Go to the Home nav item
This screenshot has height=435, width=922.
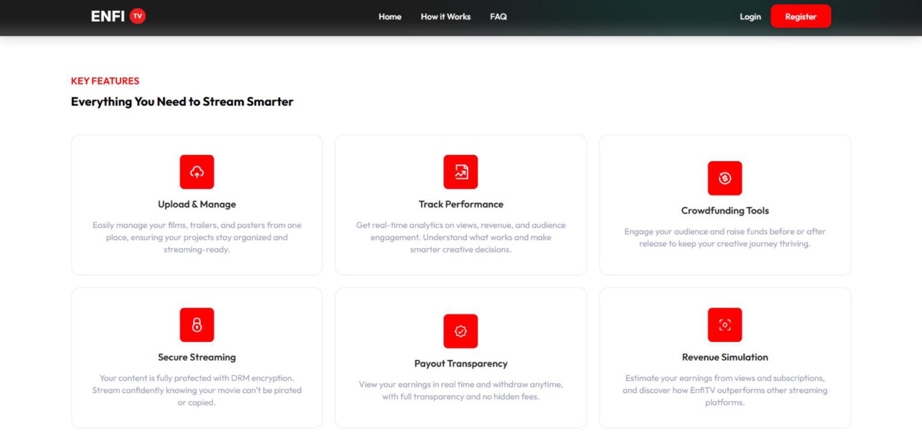(x=390, y=17)
